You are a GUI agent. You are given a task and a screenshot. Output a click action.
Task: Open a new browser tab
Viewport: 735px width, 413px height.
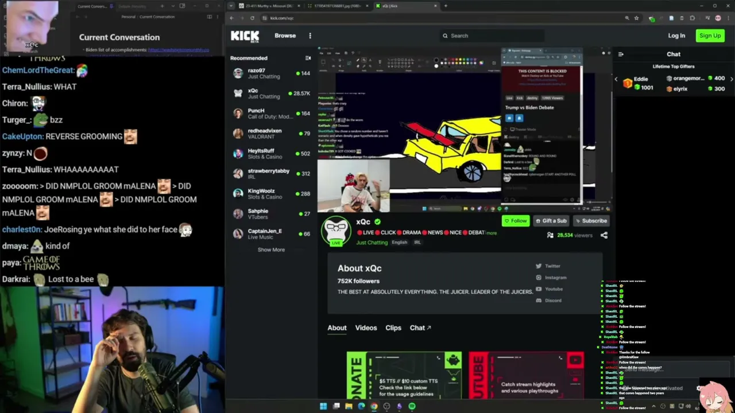tap(446, 6)
